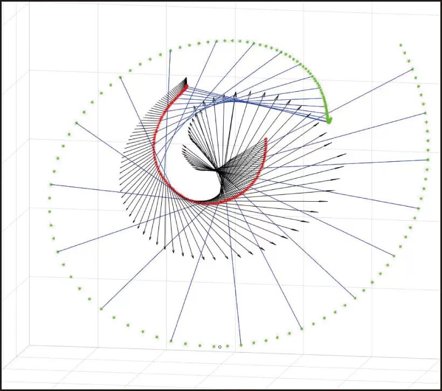This screenshot has width=442, height=391.
Task: Select the topmost green asterisk of the right arc
Action: pos(400,45)
